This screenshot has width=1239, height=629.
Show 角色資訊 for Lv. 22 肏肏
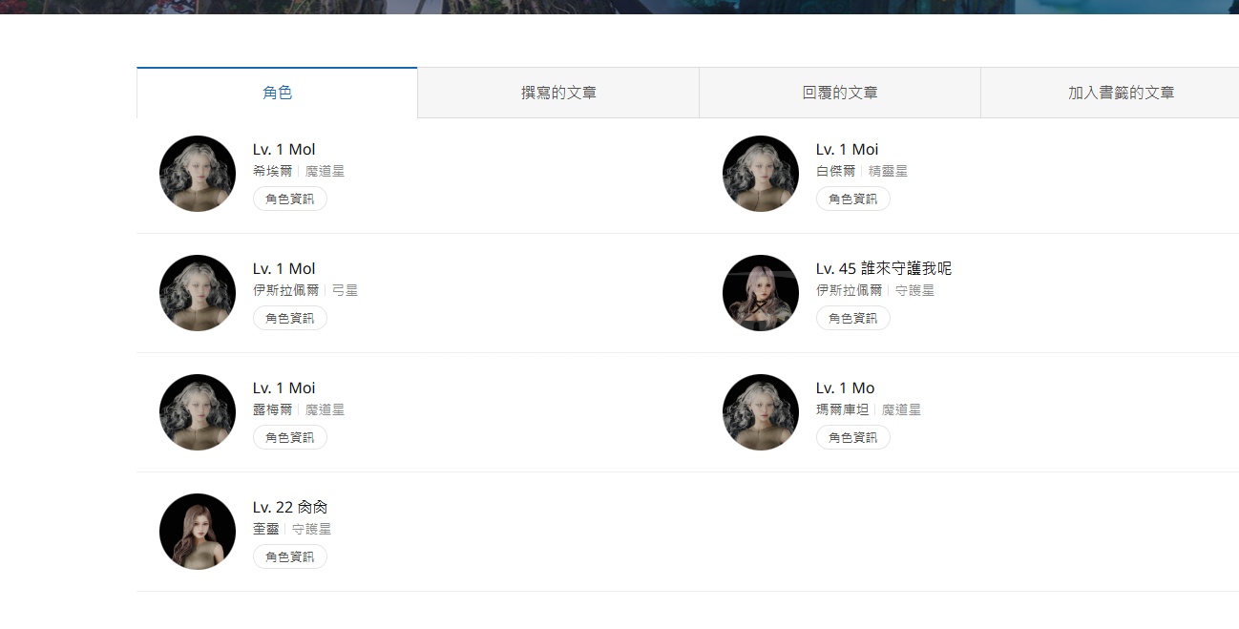(x=289, y=556)
